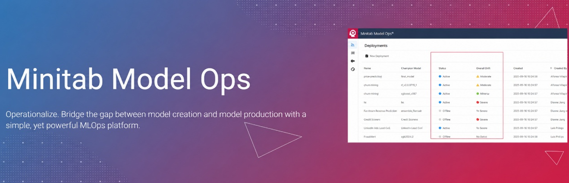Open the Revenue Prediction deployment

tap(380, 111)
